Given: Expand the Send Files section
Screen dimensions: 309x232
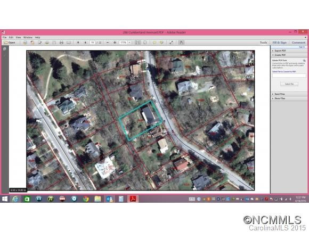Looking at the screenshot, I should (289, 94).
